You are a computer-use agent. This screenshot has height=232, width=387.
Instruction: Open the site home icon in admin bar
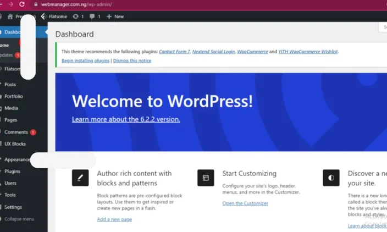[10, 16]
